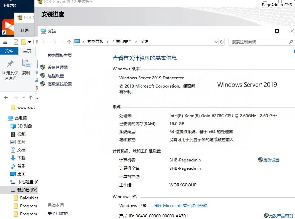
Task: Click Change Product Key (更改产品密钥) link
Action: [x=281, y=216]
